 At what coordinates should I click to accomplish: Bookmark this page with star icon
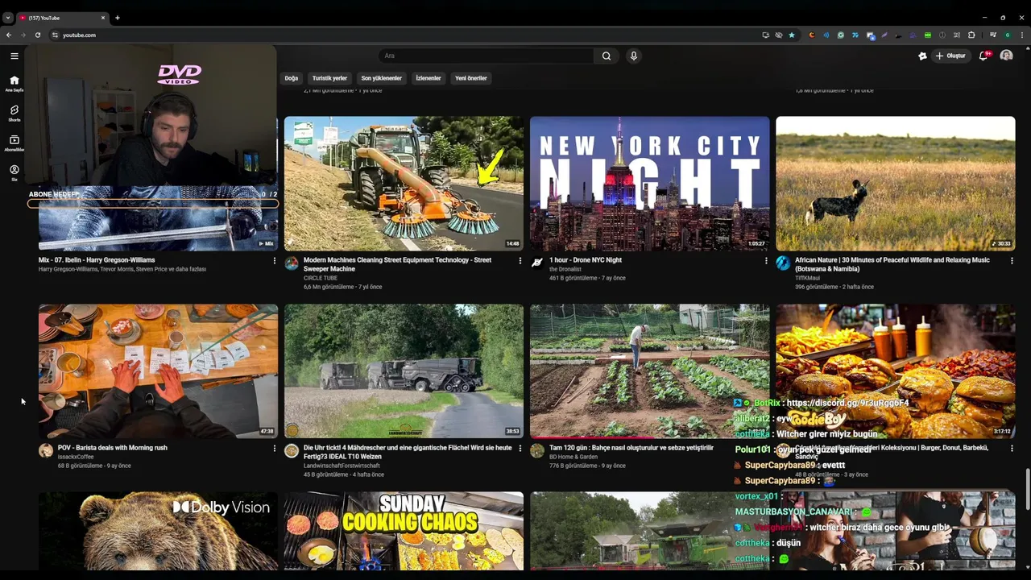792,35
